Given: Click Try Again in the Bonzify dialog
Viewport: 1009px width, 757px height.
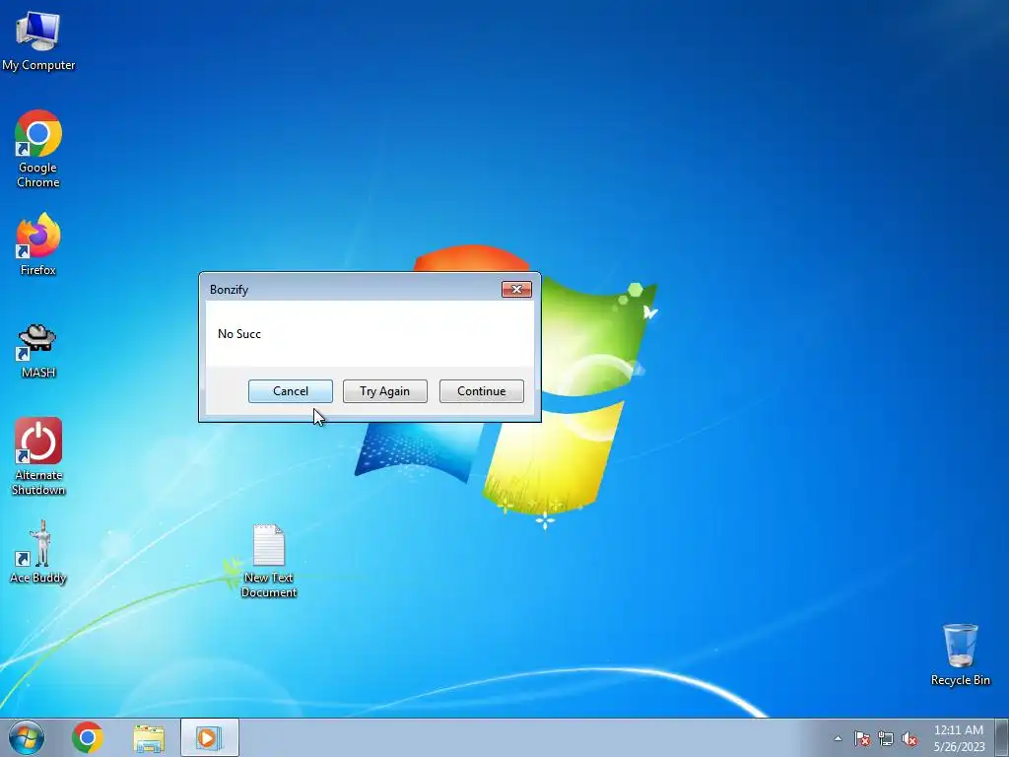Looking at the screenshot, I should (385, 390).
